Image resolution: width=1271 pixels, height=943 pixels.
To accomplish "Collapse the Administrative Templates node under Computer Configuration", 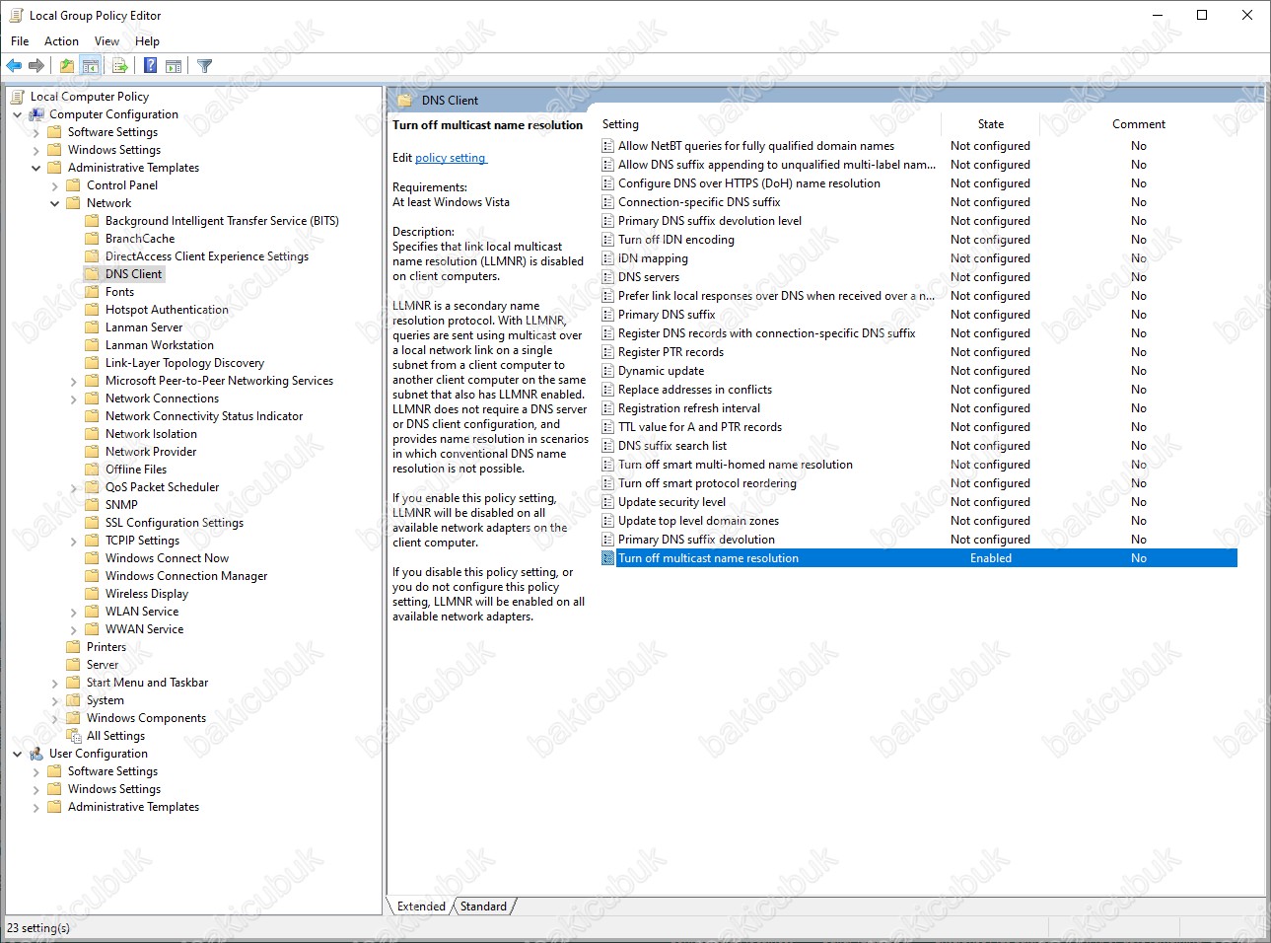I will [35, 168].
